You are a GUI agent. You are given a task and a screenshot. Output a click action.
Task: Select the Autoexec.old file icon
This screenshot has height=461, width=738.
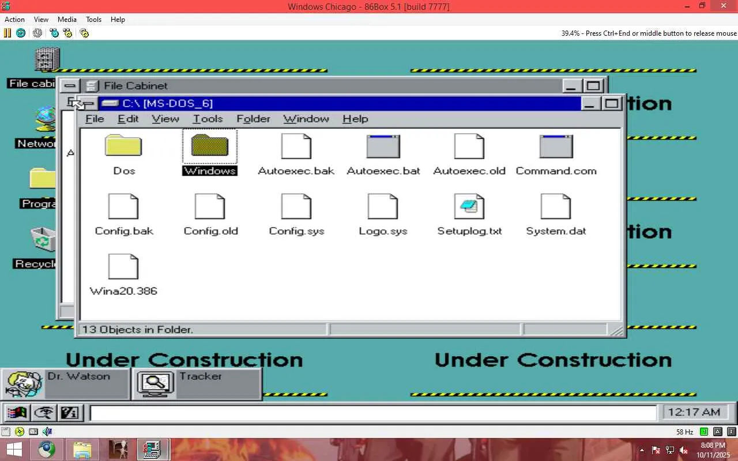click(x=469, y=146)
